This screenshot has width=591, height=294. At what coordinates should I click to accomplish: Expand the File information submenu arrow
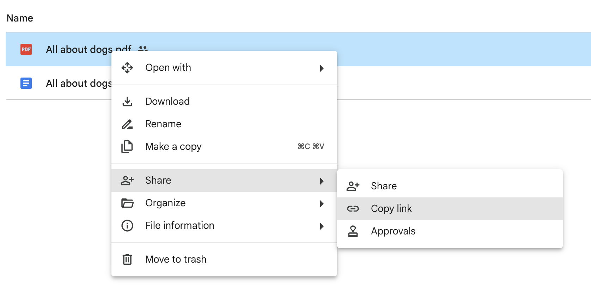[x=322, y=226]
